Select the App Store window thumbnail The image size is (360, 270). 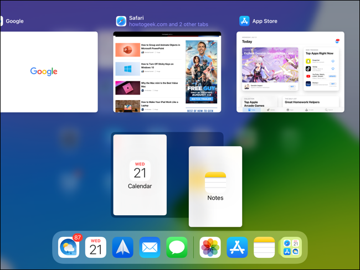coord(290,72)
